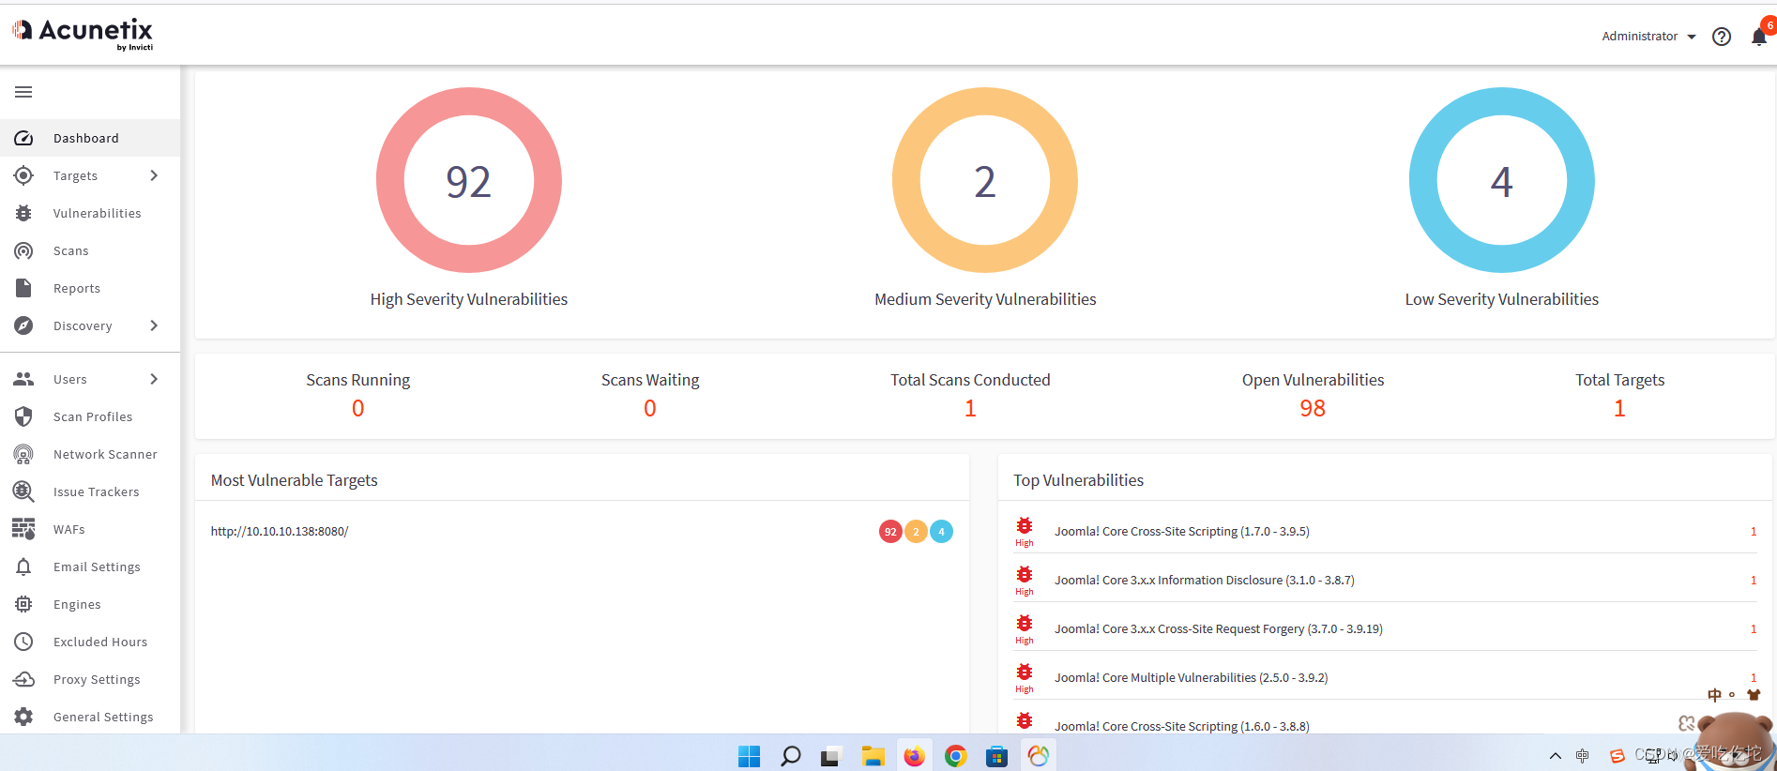Viewport: 1777px width, 771px height.
Task: Open the Scans menu item
Action: click(90, 250)
